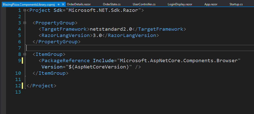Click the 'Sdk' attribute name on line 1

click(x=58, y=10)
